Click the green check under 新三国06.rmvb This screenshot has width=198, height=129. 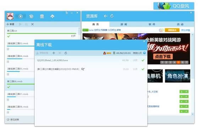point(9,87)
